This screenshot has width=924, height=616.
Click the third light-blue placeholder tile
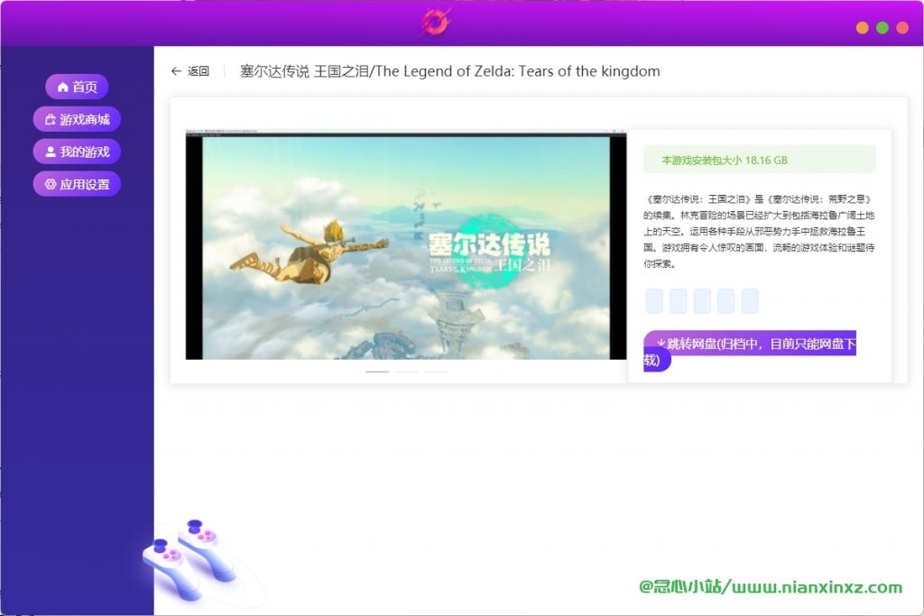702,301
